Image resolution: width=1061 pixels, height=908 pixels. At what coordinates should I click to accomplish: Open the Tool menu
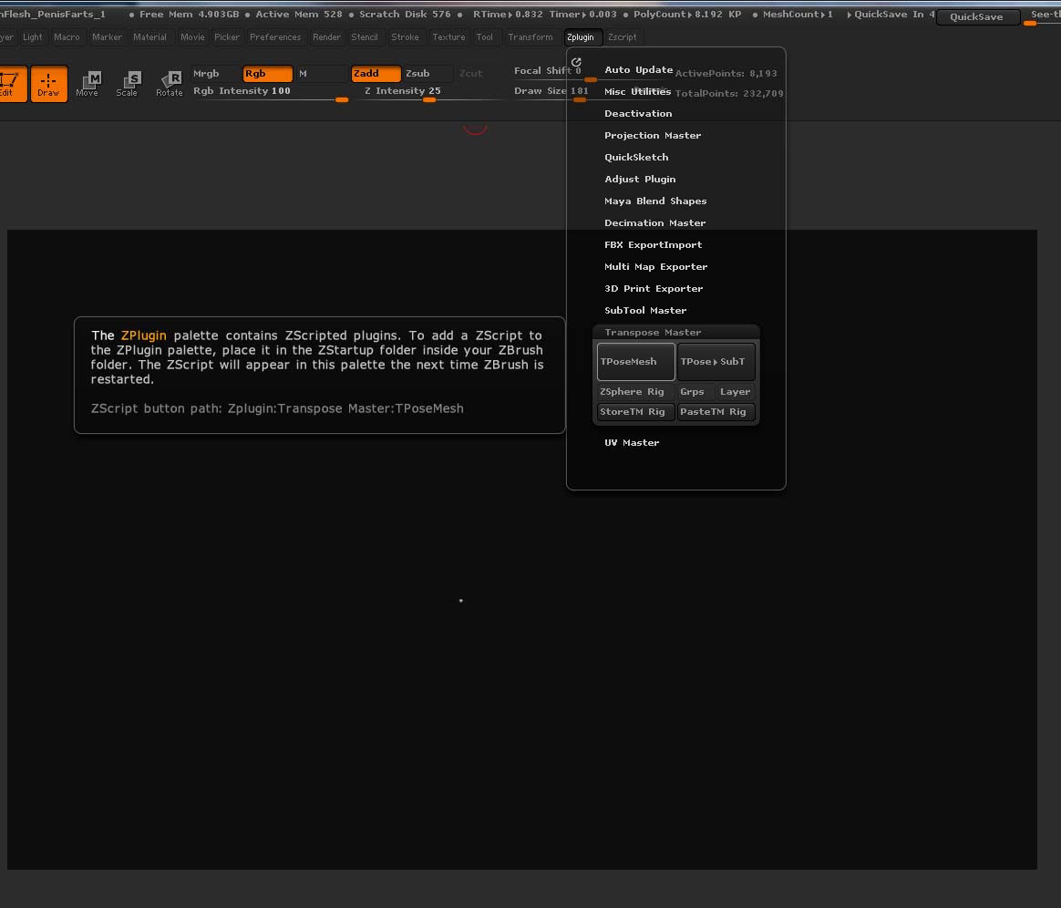485,37
